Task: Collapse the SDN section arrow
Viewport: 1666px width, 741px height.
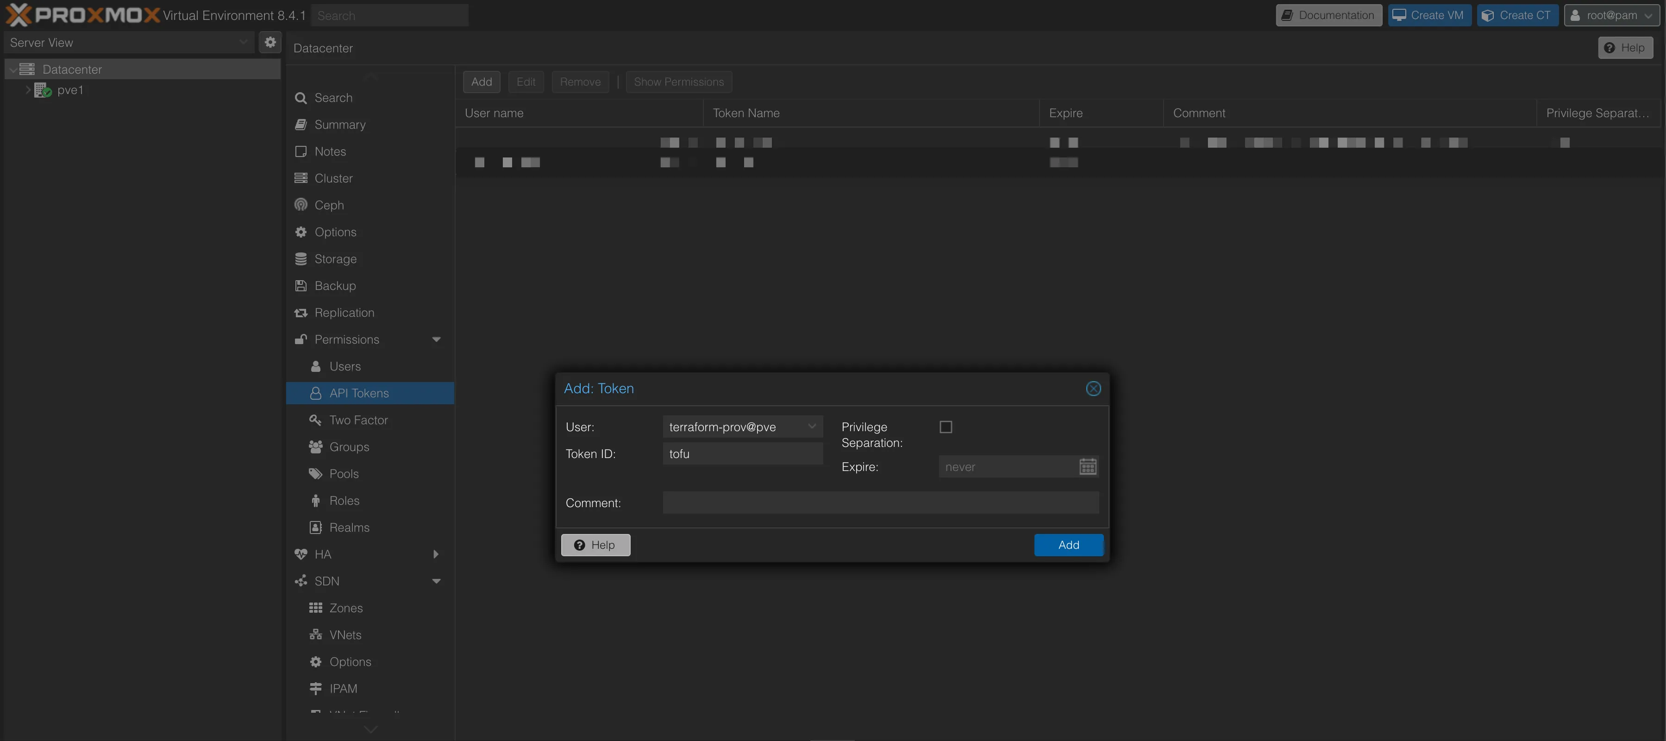Action: (437, 581)
